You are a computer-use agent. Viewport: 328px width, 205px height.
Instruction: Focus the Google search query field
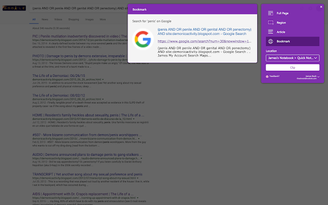[79, 8]
